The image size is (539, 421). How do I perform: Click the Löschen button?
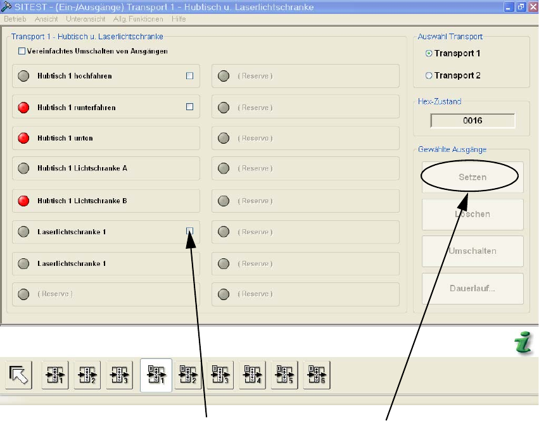tap(472, 215)
